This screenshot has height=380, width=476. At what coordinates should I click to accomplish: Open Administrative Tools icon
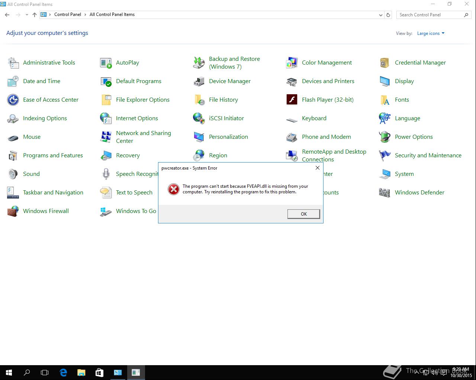13,63
